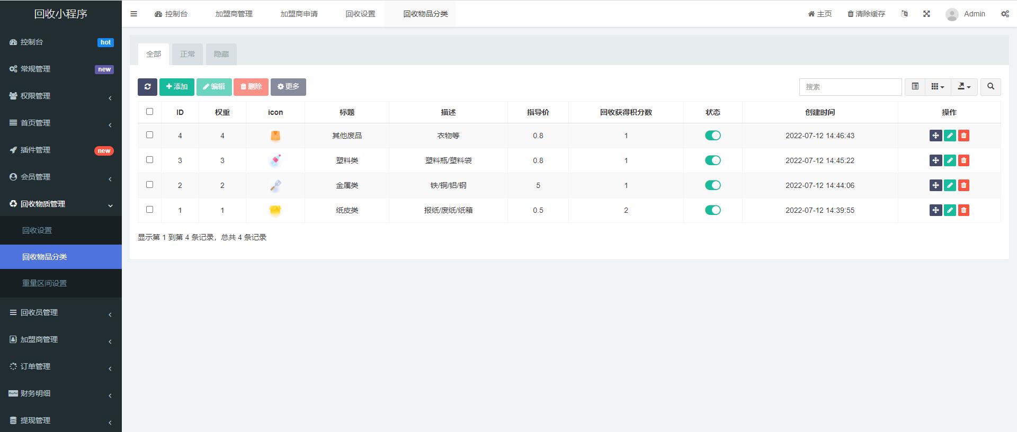Check the select-all checkbox in header
This screenshot has height=432, width=1017.
pos(149,112)
